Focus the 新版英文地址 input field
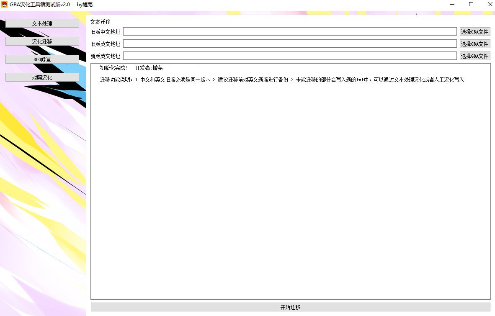This screenshot has height=316, width=495. point(289,56)
